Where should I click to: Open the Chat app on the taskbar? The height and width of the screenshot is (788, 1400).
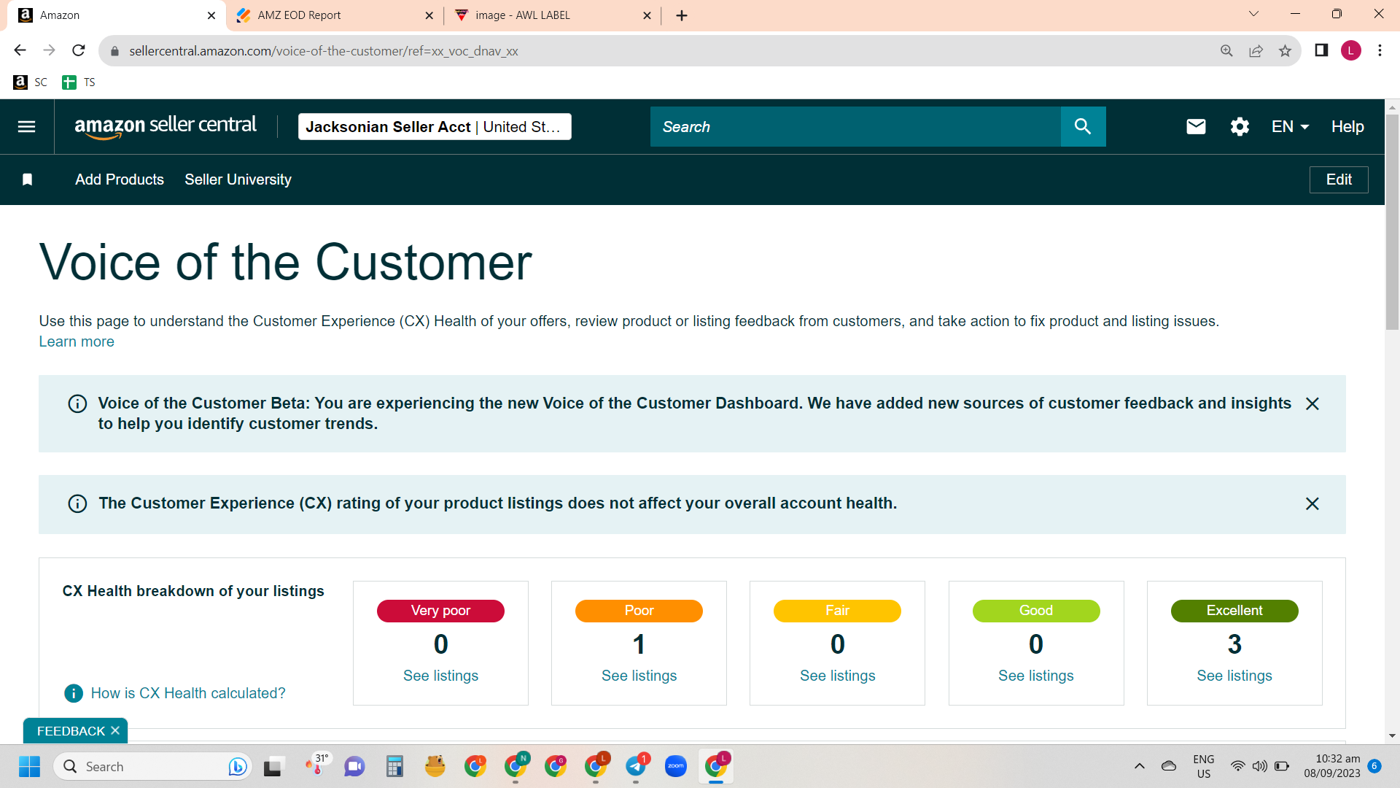coord(354,766)
